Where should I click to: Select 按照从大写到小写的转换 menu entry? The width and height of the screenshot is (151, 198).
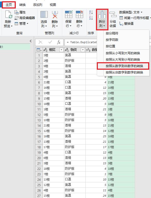(x=123, y=59)
